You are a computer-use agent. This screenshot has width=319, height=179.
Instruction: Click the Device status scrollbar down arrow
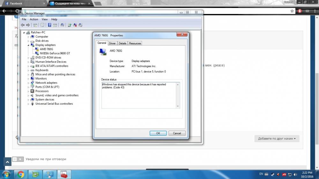tap(178, 106)
